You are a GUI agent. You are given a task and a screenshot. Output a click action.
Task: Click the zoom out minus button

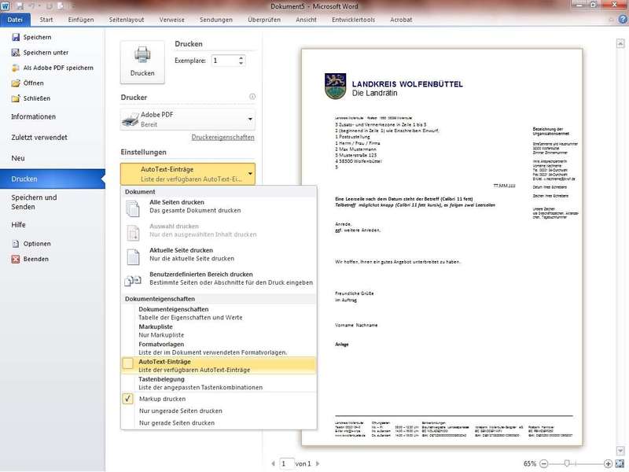543,463
